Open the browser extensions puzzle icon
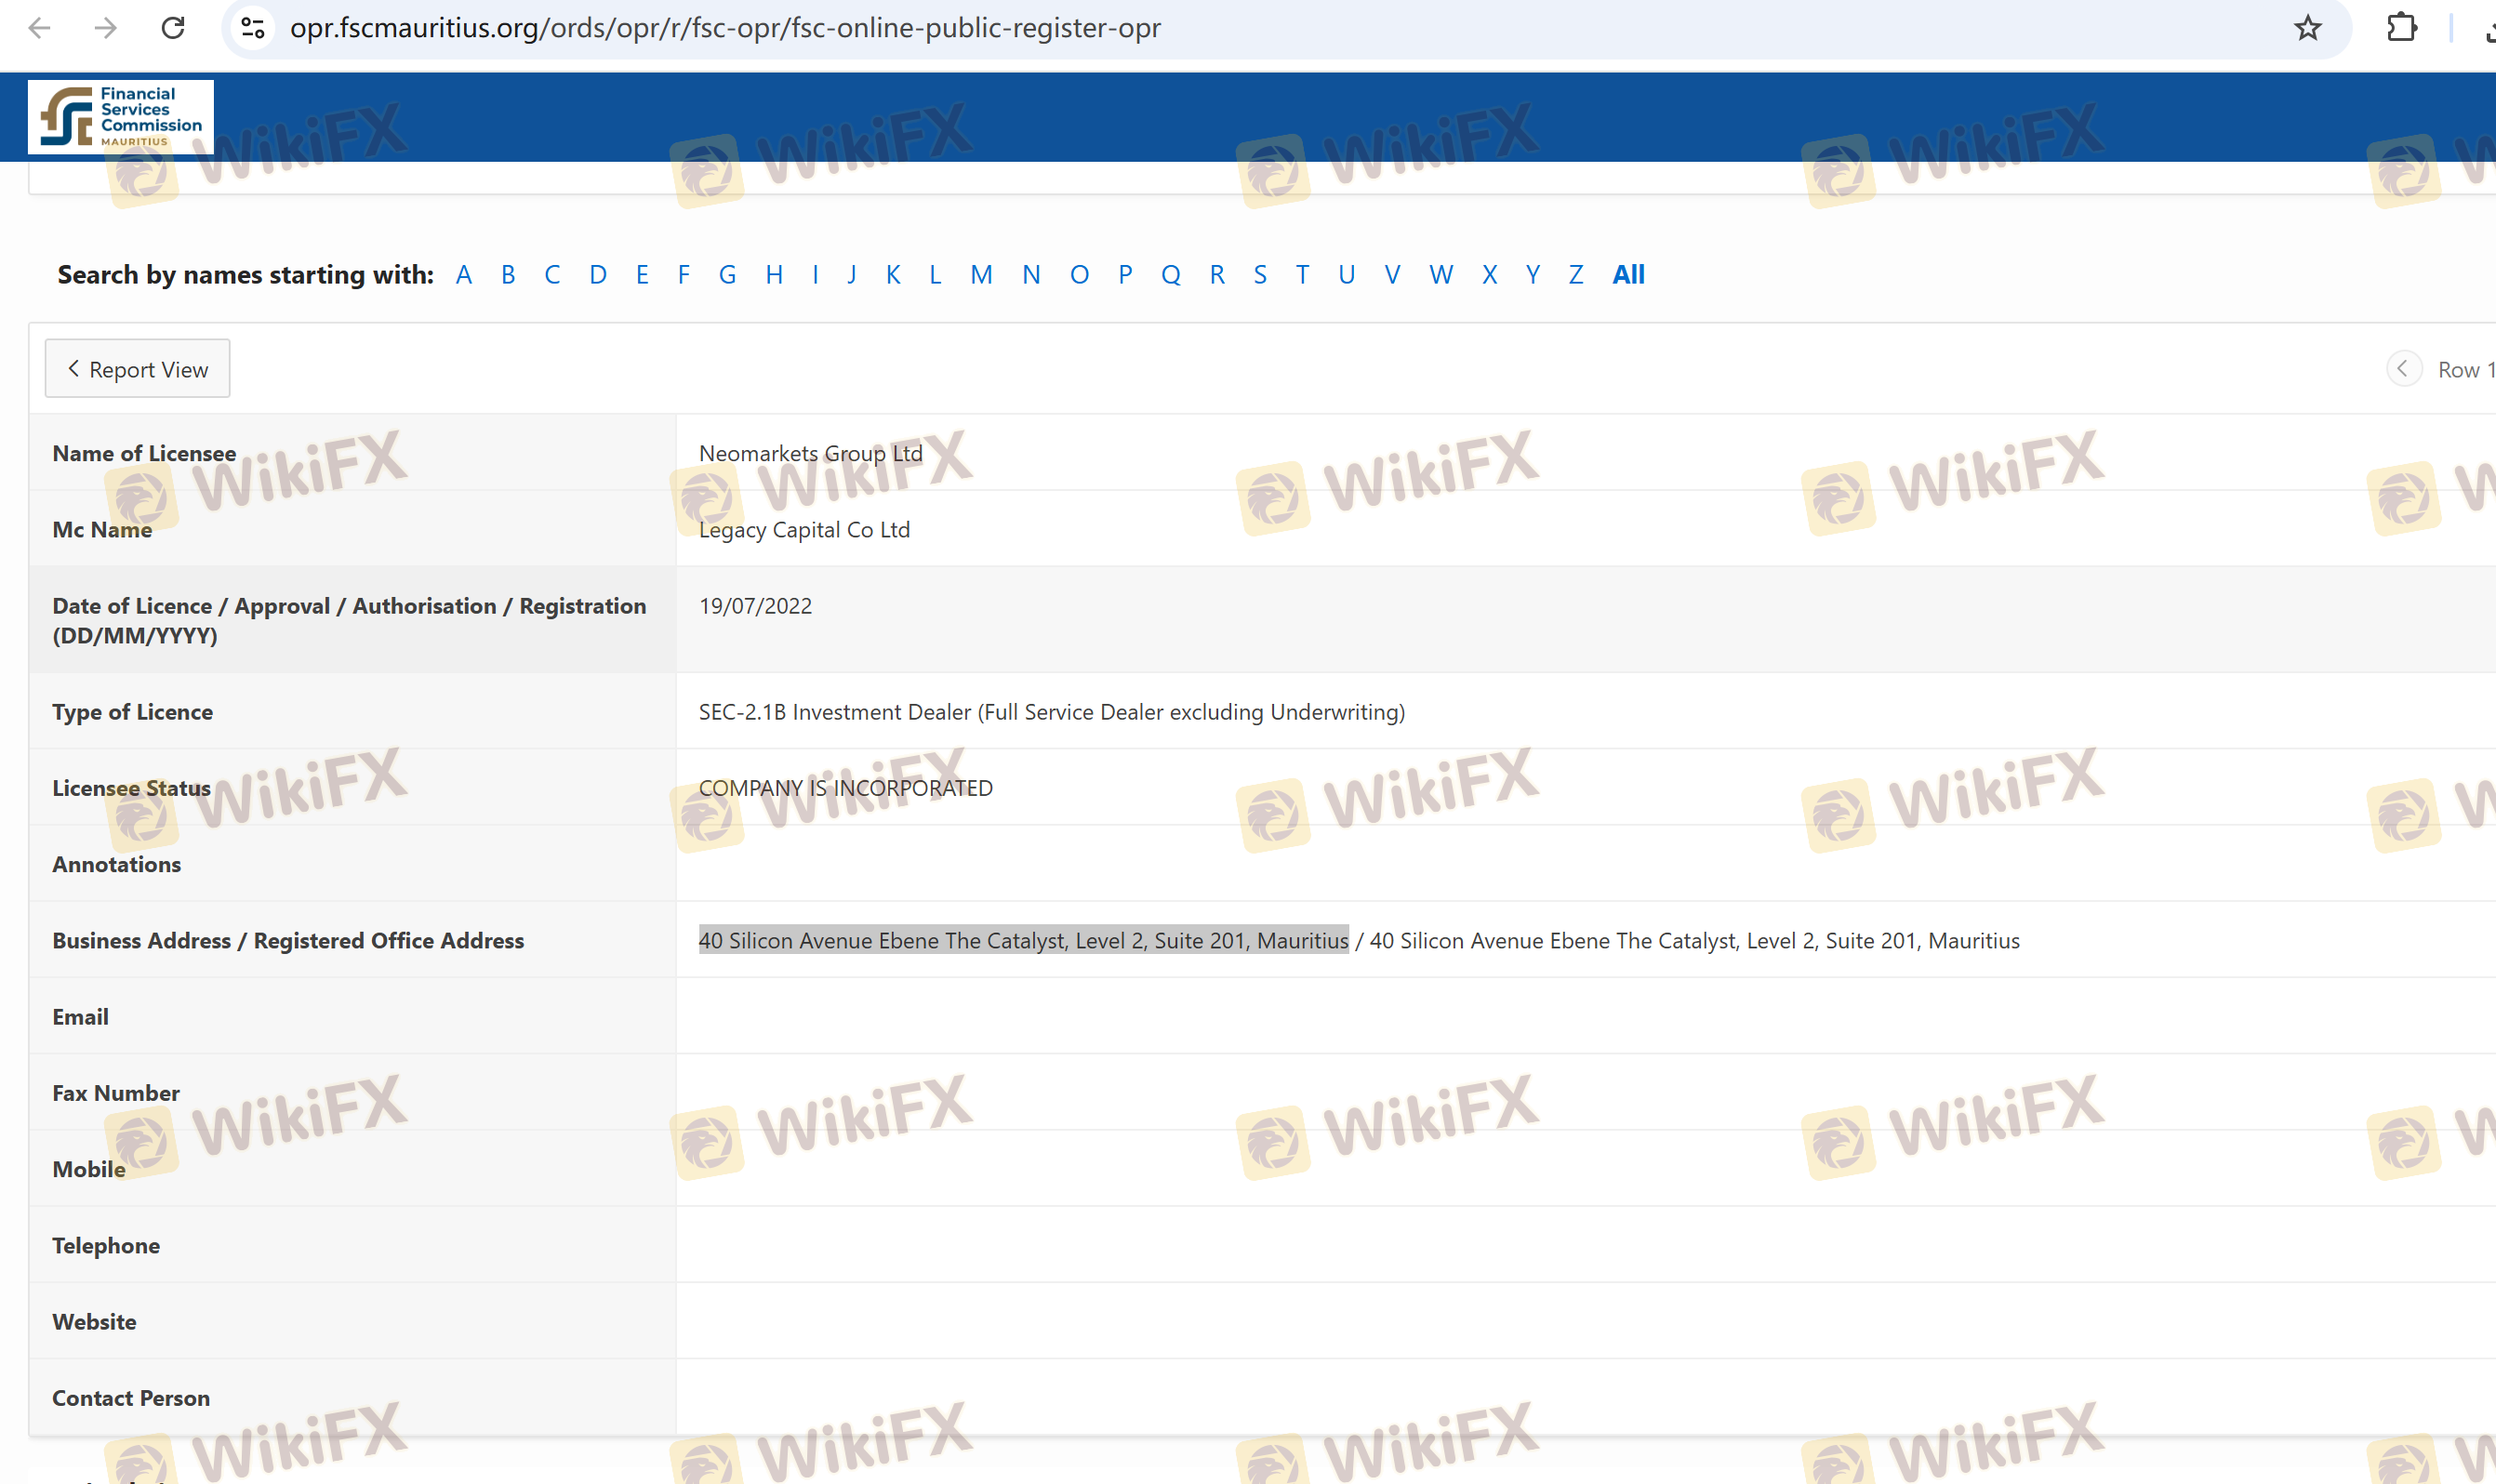 (x=2401, y=28)
